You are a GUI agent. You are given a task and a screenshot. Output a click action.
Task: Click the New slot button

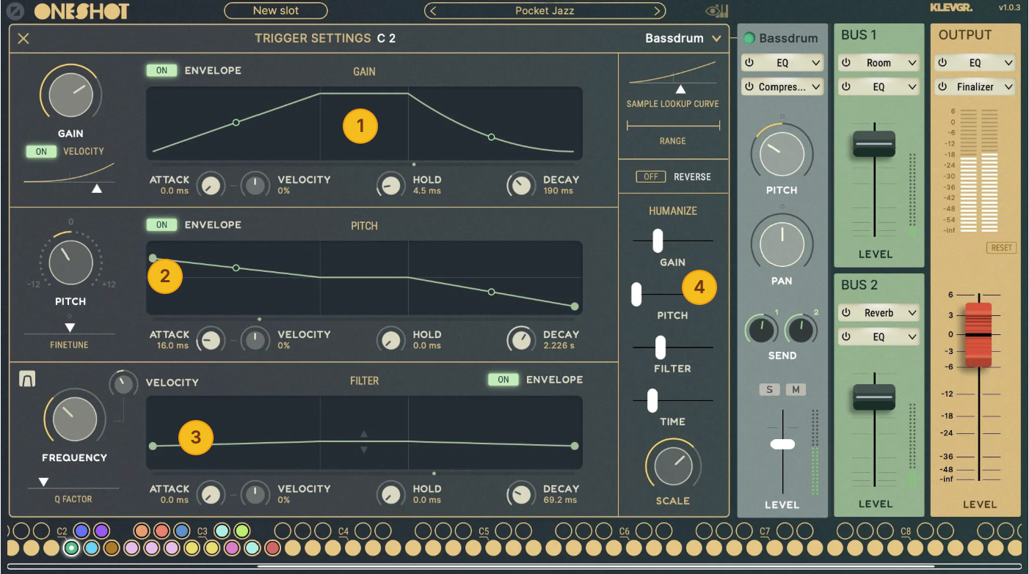click(276, 11)
